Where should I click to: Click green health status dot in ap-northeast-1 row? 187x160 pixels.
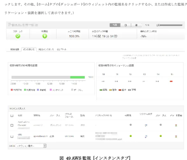(161, 136)
